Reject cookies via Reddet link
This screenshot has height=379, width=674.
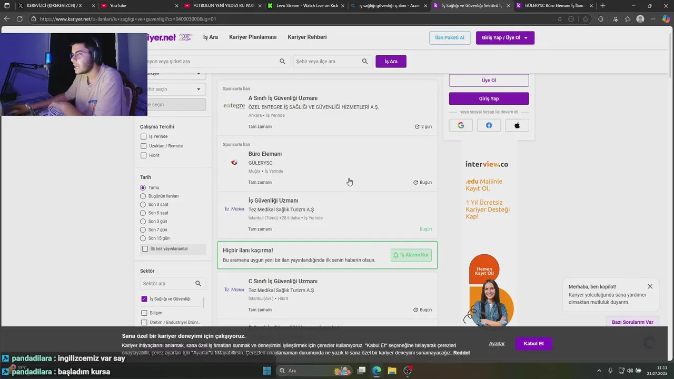coord(461,353)
